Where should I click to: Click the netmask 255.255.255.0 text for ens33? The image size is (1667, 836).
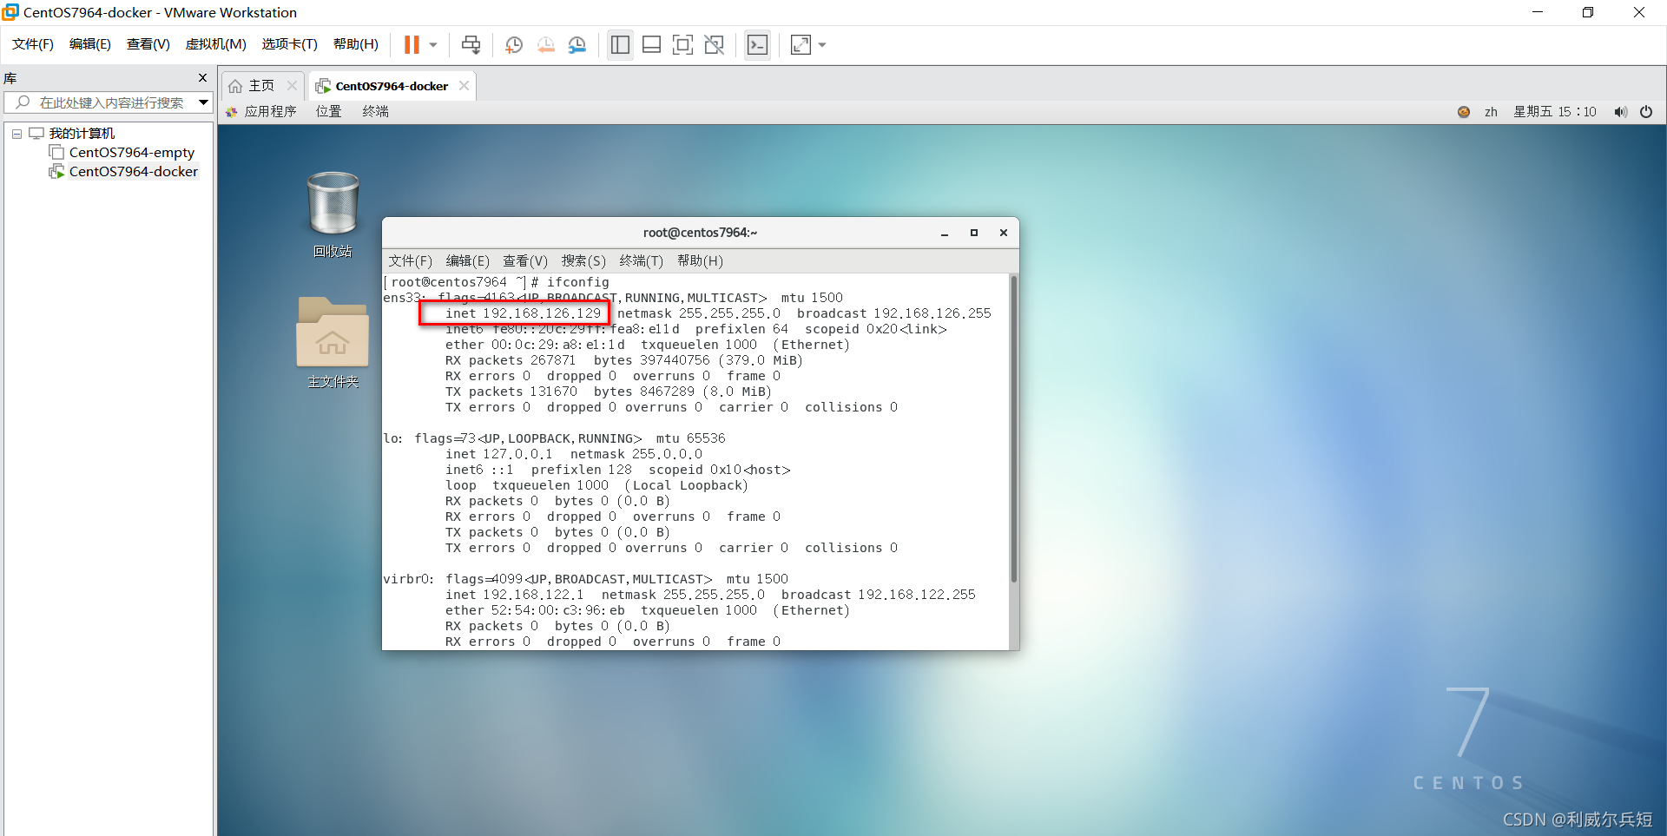[x=699, y=313]
